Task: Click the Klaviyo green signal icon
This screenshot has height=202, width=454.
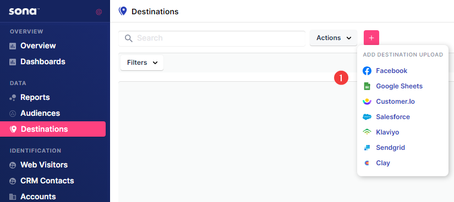Action: 367,132
